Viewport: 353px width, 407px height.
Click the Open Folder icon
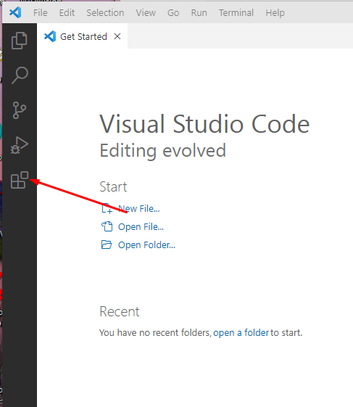pos(107,244)
